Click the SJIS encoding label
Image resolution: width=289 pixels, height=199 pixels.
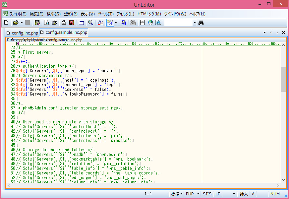[x=207, y=194]
